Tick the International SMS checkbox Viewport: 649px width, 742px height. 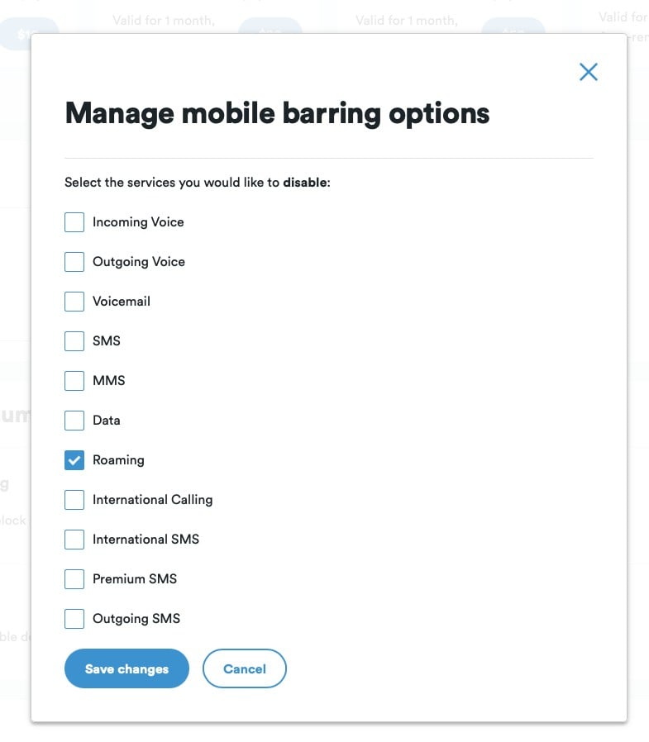pos(74,540)
